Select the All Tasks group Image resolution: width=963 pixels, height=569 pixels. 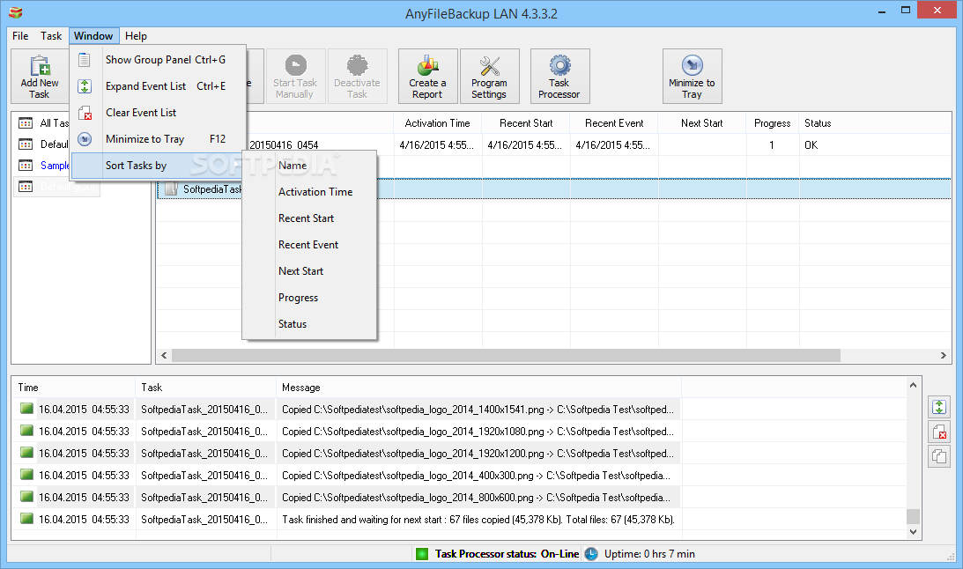pos(54,123)
